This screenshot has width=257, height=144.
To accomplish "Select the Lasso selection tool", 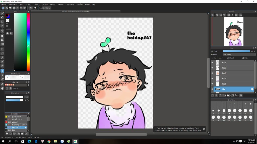I will pos(2,53).
